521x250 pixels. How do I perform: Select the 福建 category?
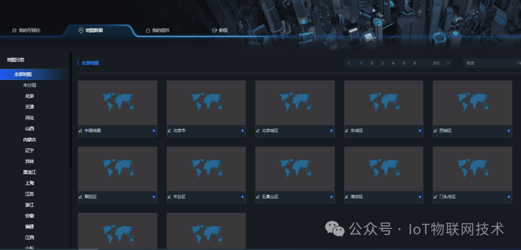coord(29,227)
